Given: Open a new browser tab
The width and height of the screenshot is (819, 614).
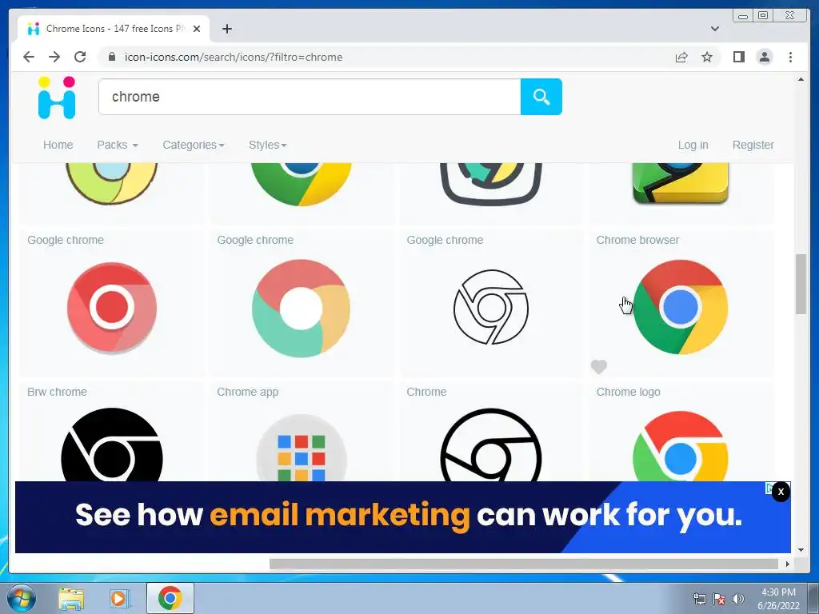Looking at the screenshot, I should (226, 29).
